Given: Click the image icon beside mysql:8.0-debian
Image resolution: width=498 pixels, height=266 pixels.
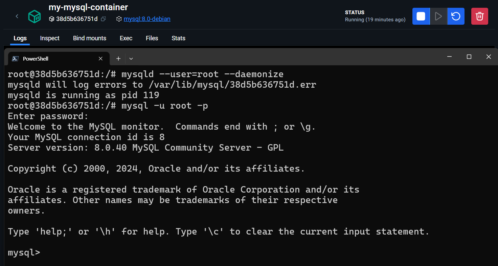Looking at the screenshot, I should [x=119, y=19].
